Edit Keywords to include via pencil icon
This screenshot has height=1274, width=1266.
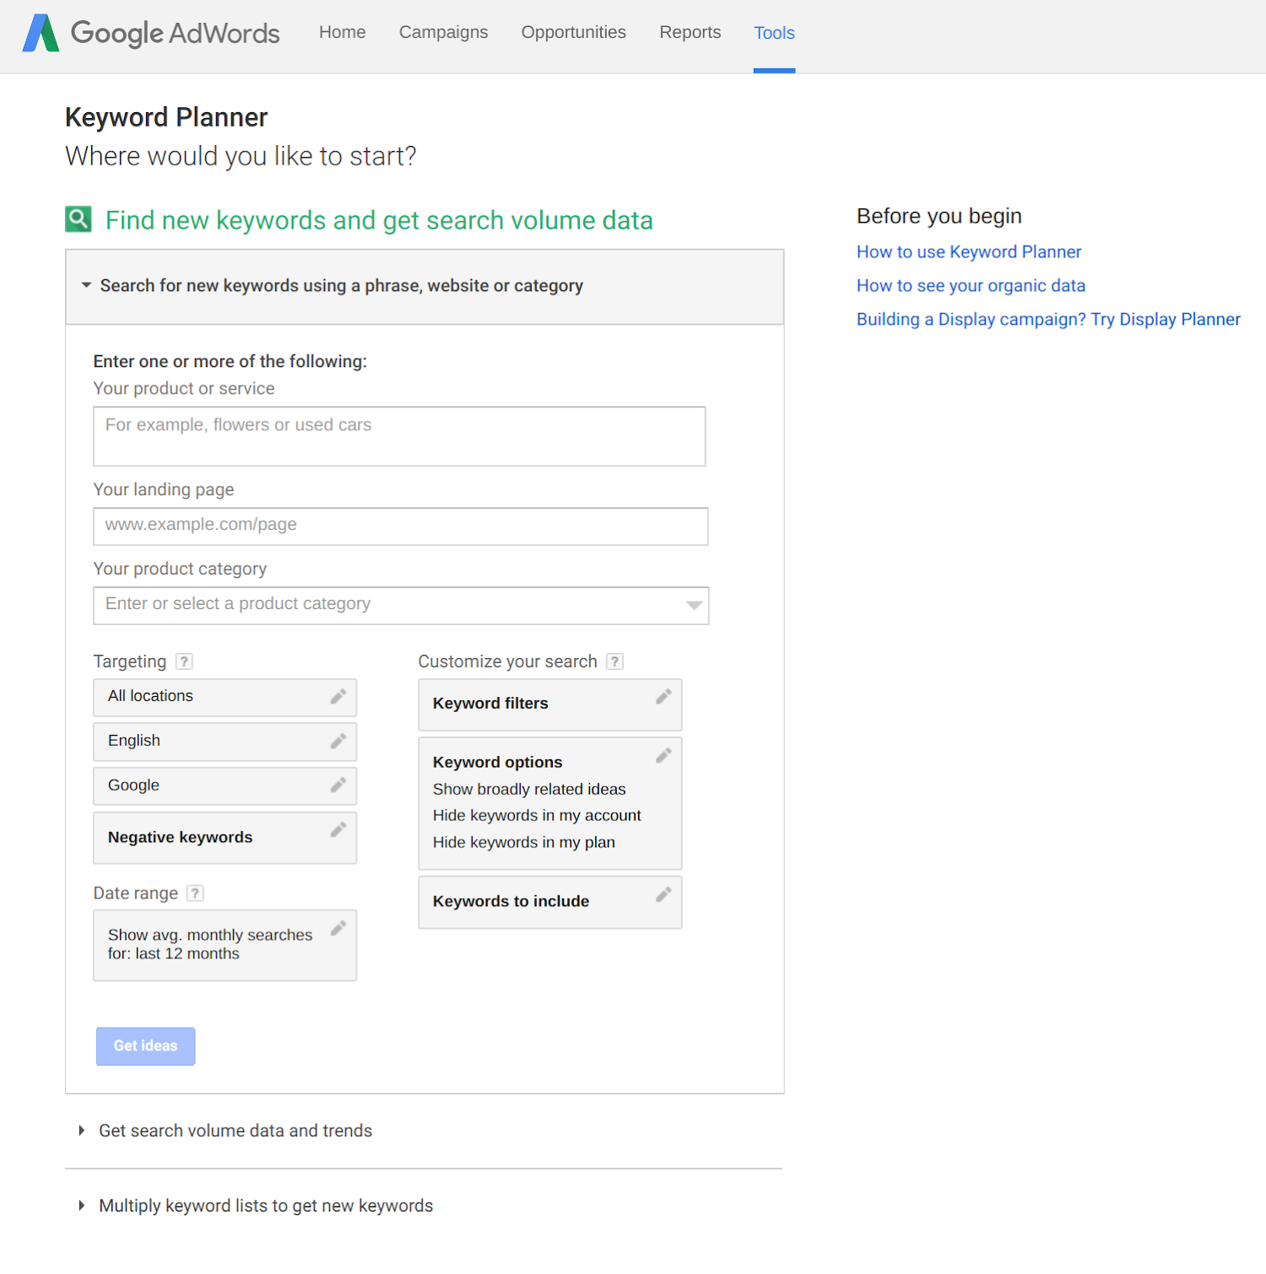664,893
